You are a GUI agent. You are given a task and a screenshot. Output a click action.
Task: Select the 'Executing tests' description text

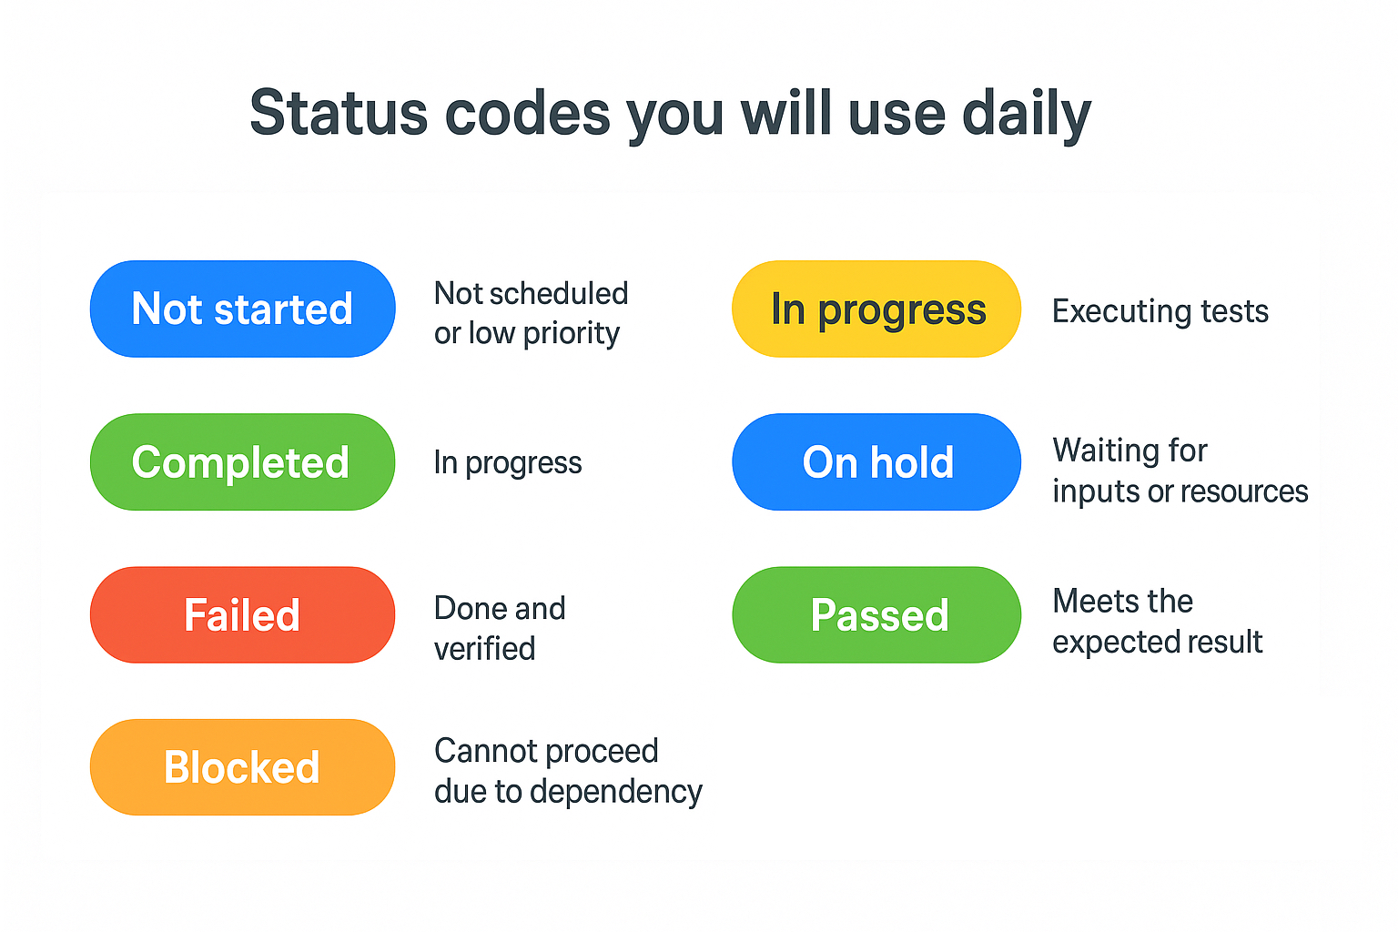pos(1160,311)
